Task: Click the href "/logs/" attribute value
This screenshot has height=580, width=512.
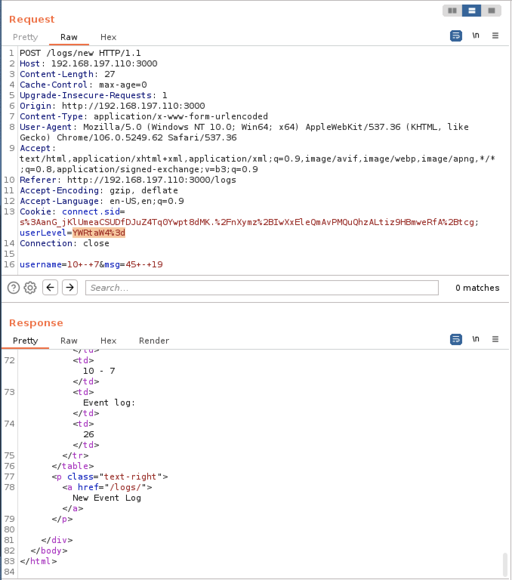Action: click(x=125, y=487)
